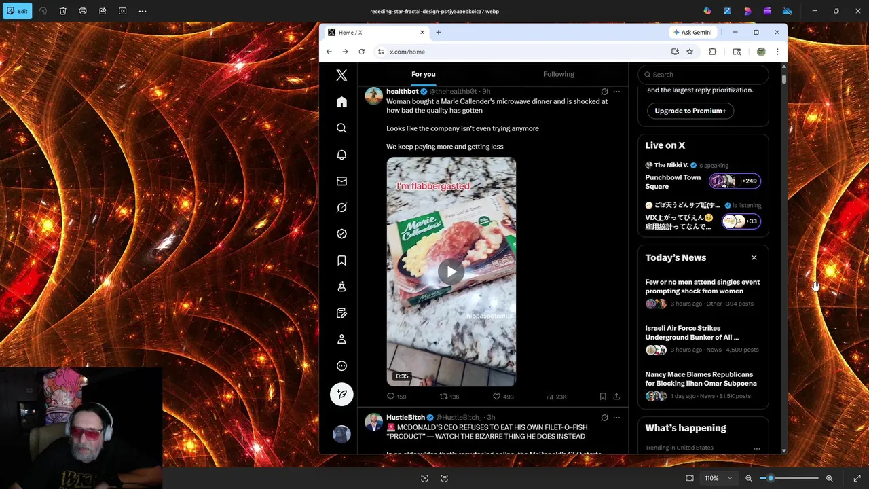869x489 pixels.
Task: Open Photos See more three-dot menu
Action: 143,11
